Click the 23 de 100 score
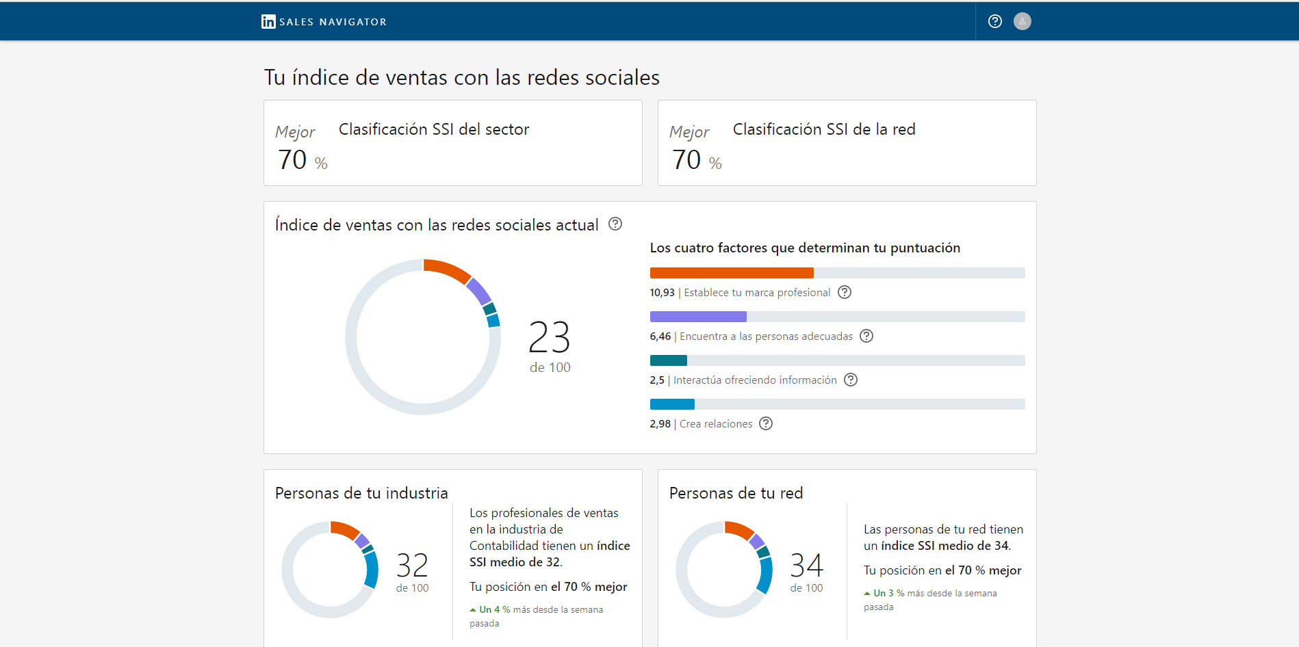The height and width of the screenshot is (647, 1299). click(x=550, y=347)
